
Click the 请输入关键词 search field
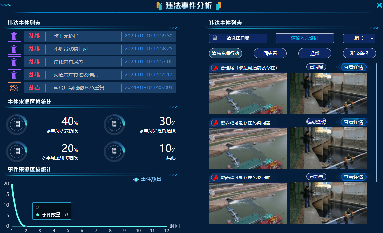pyautogui.click(x=304, y=38)
